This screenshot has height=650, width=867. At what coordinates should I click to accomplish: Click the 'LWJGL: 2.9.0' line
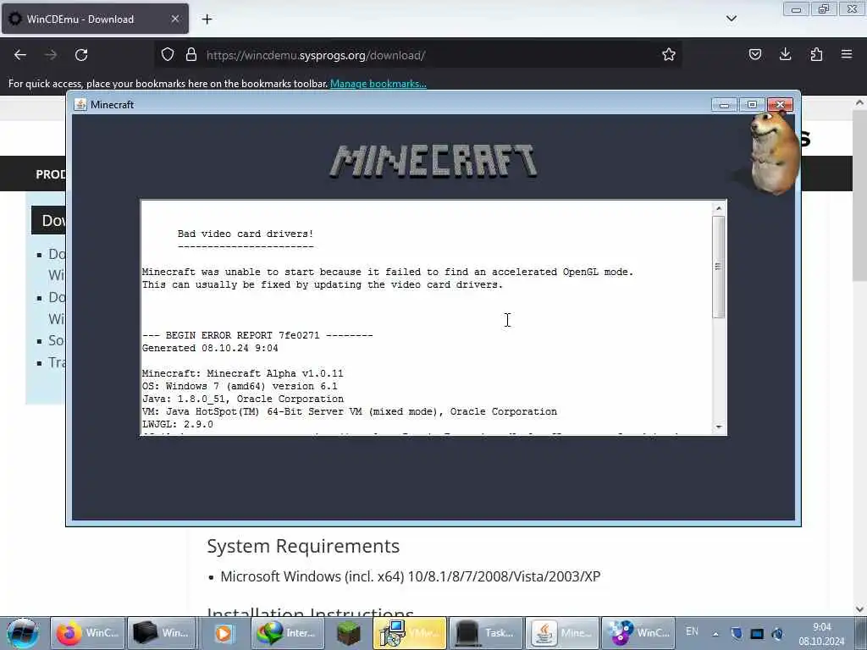coord(178,425)
